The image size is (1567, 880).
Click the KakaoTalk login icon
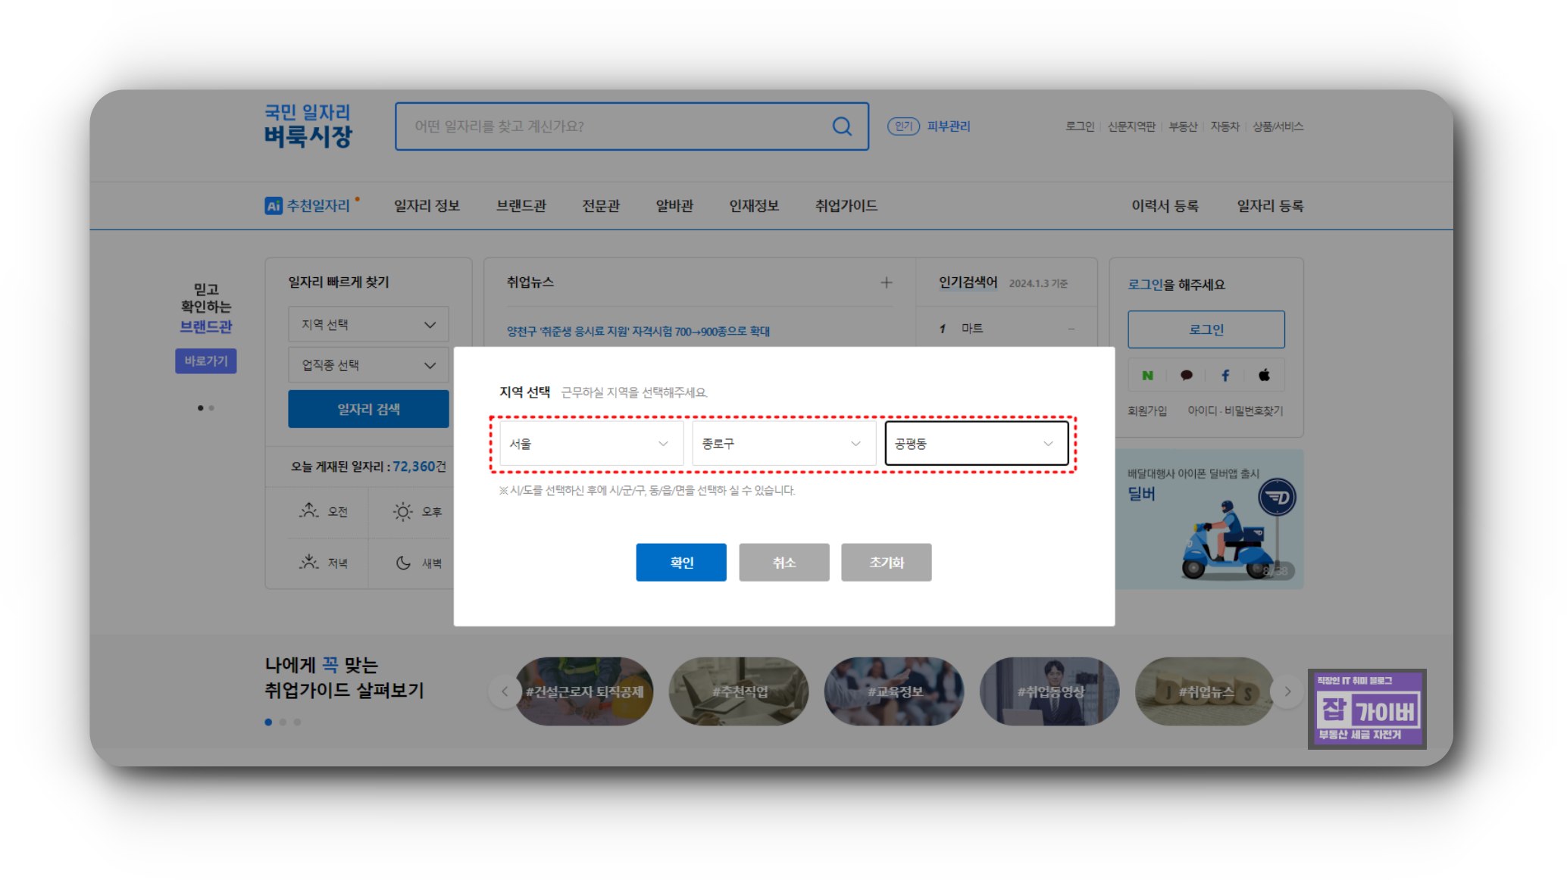coord(1186,376)
